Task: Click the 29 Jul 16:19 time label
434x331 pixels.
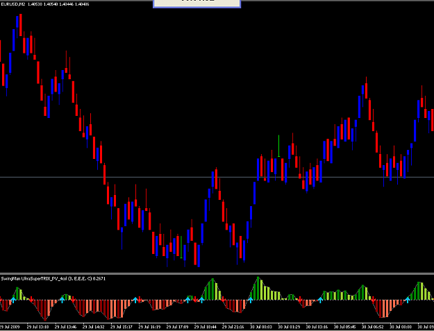Action: (149, 327)
